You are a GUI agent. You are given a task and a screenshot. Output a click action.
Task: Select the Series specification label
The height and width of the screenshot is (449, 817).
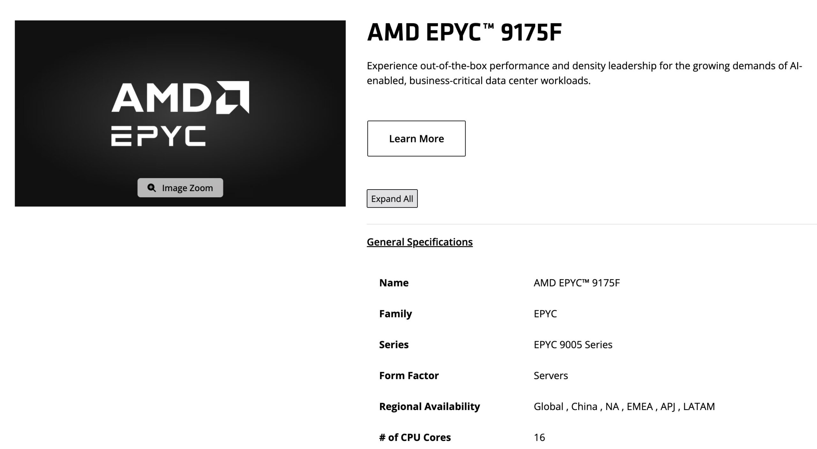tap(394, 345)
